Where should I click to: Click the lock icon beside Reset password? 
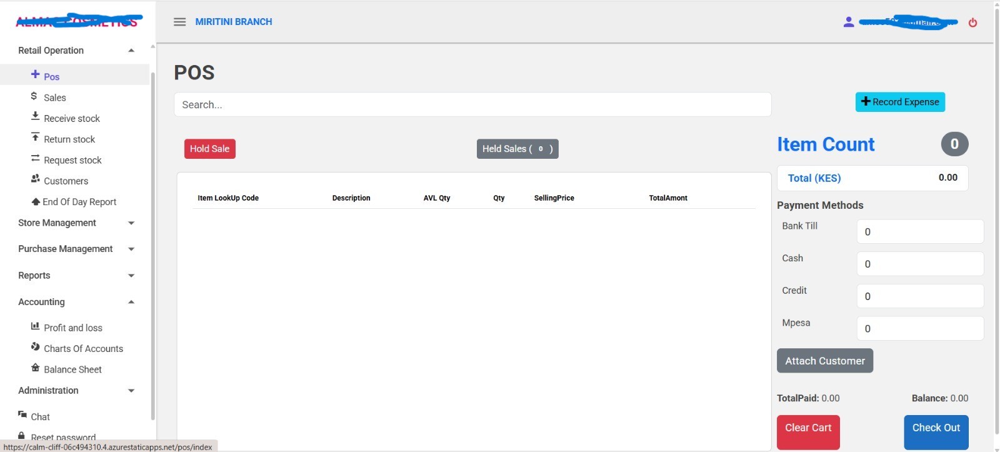coord(22,436)
